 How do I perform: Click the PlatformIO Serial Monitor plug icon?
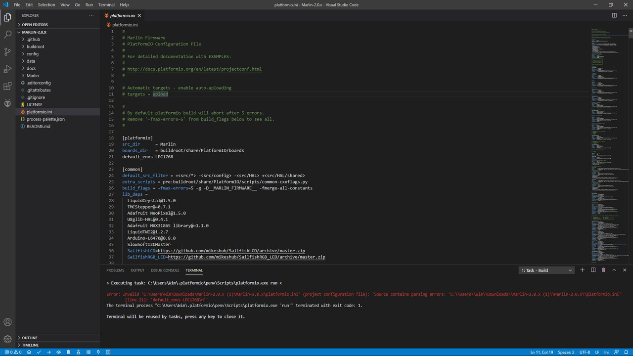coord(98,352)
